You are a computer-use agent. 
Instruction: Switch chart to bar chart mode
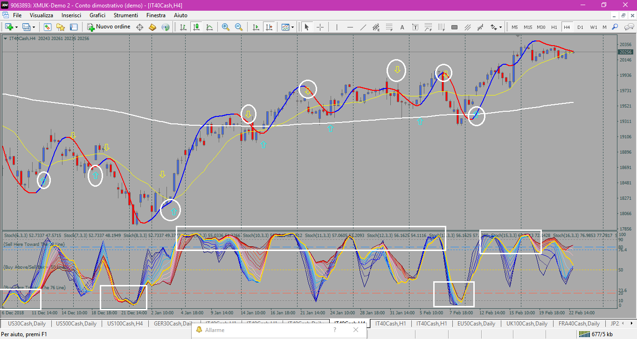tap(184, 27)
